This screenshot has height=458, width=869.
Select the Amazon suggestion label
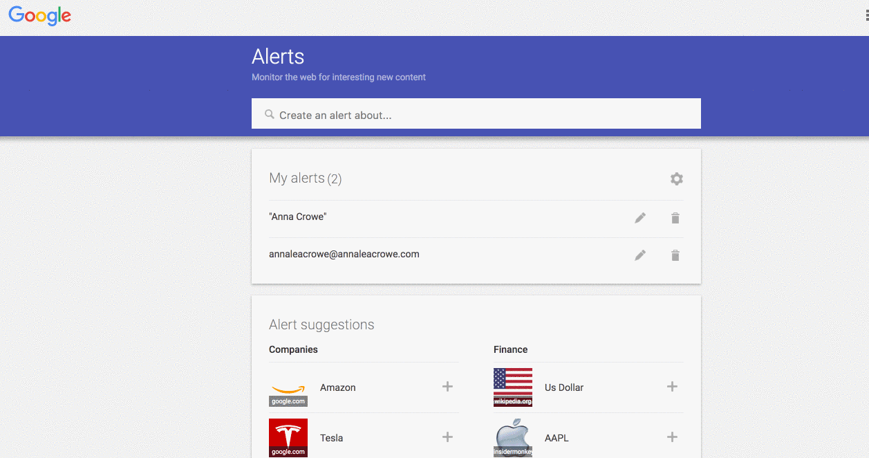[337, 387]
